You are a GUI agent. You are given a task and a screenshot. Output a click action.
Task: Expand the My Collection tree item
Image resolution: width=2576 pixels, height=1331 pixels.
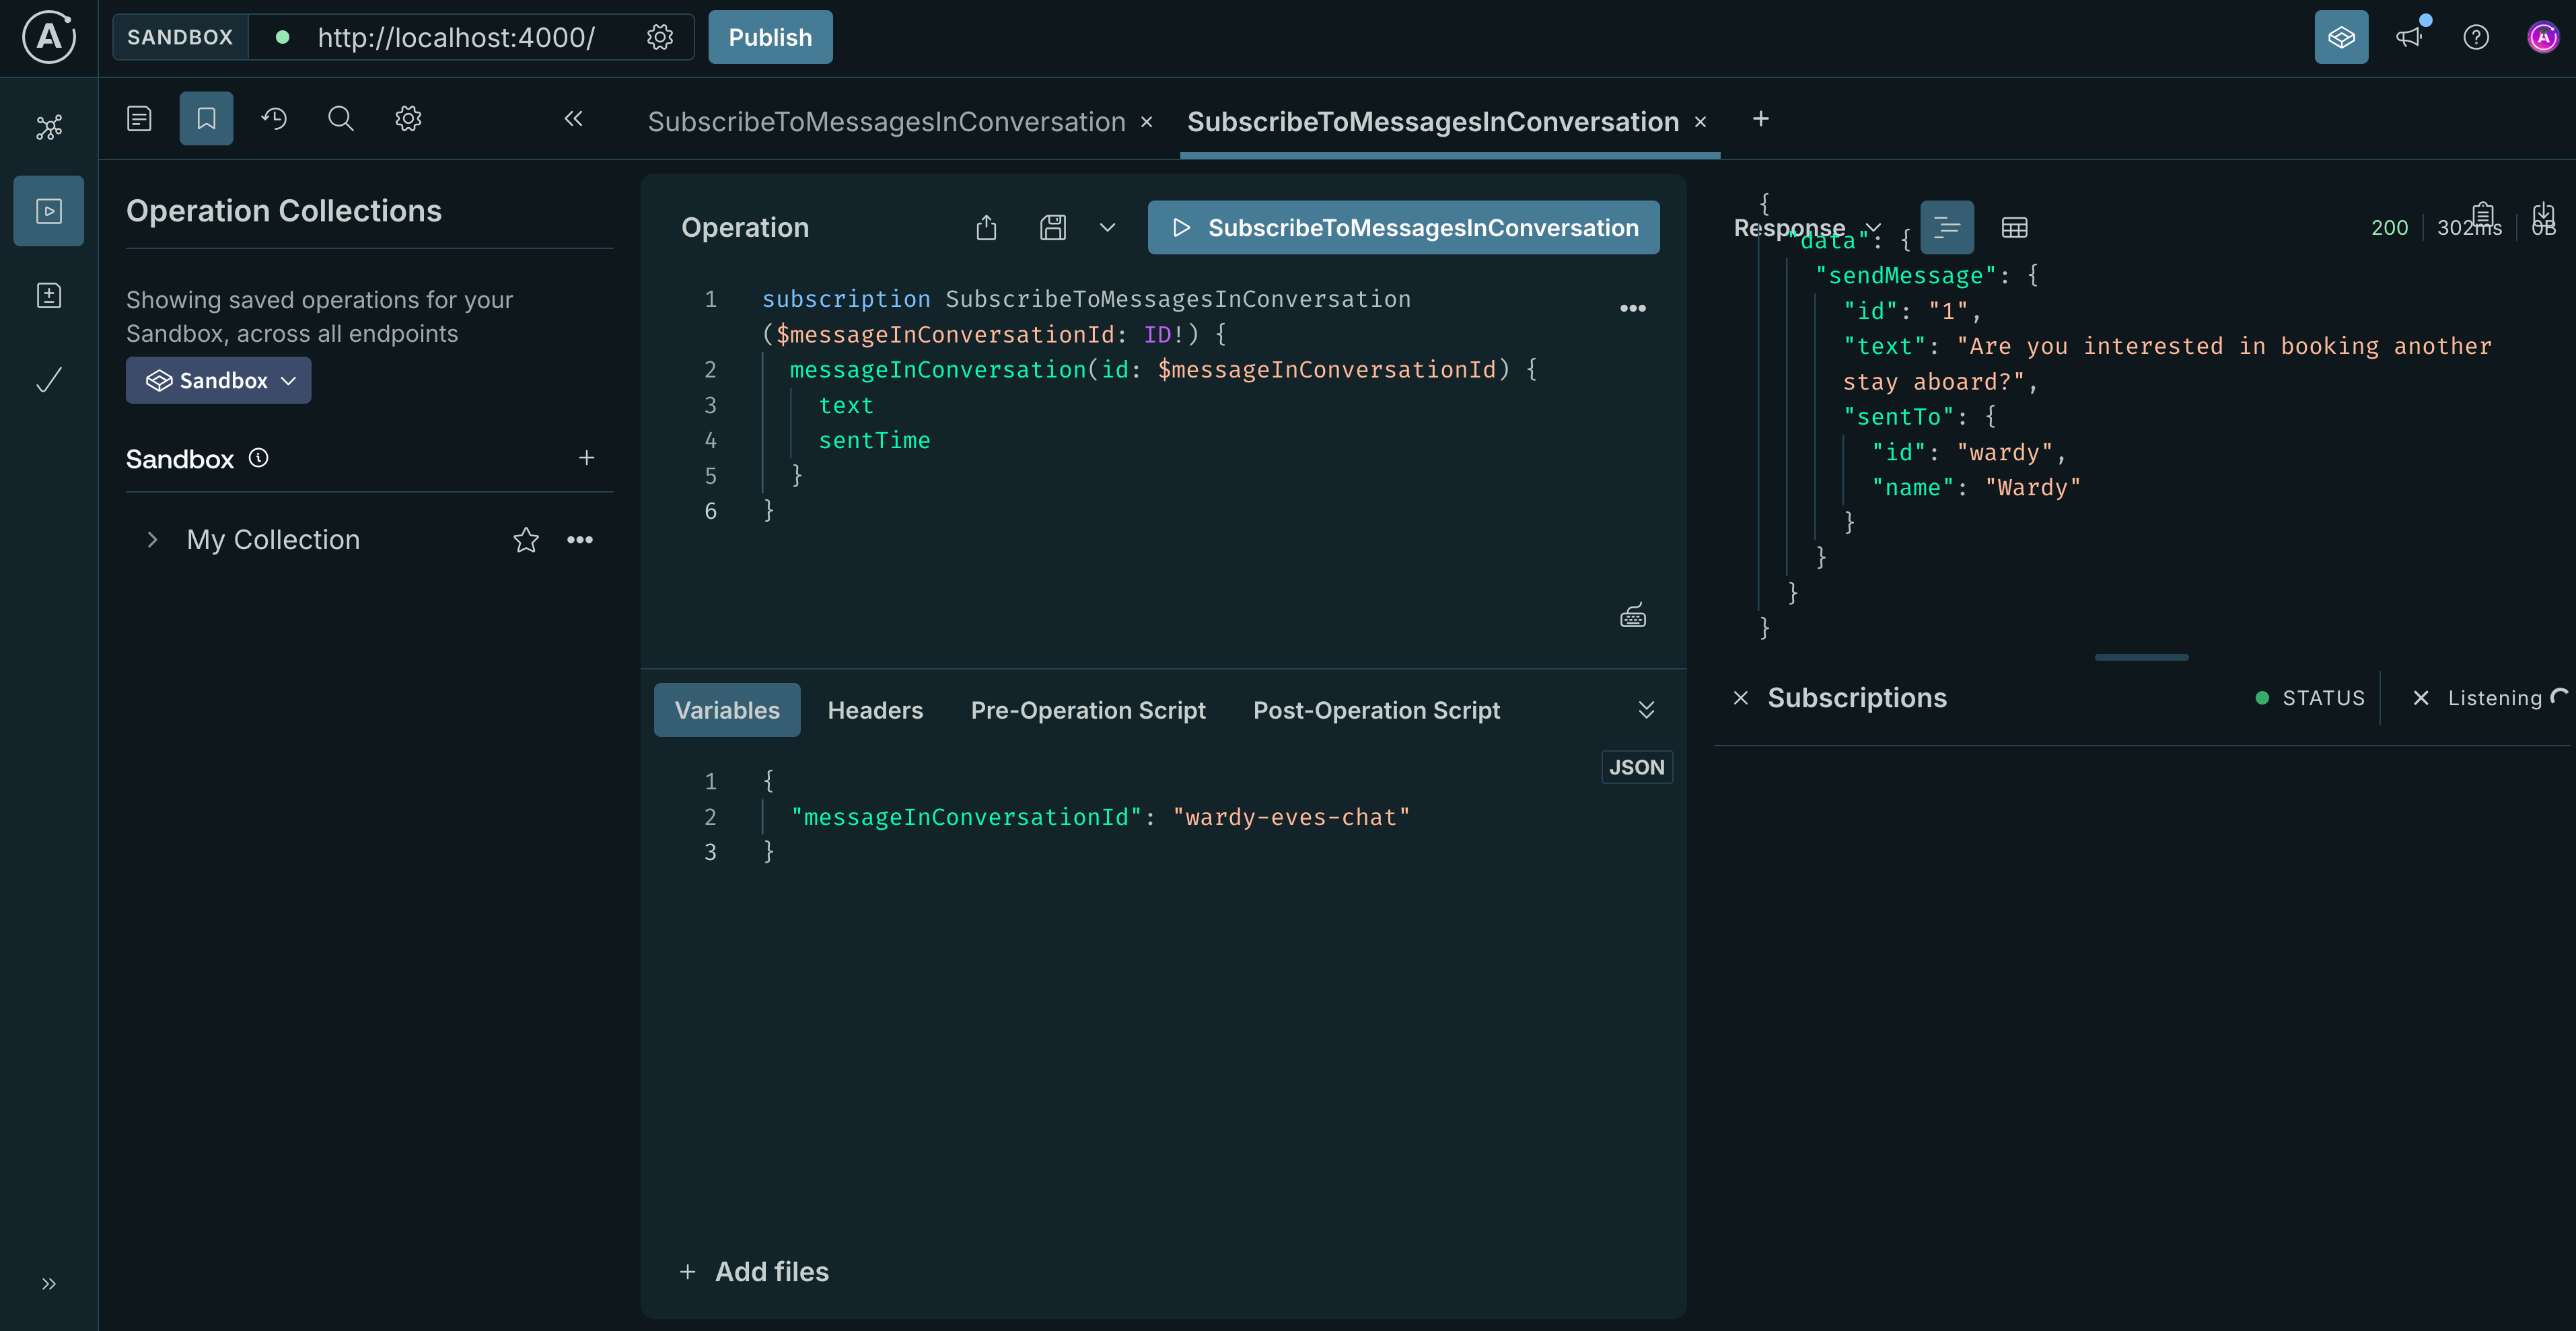pyautogui.click(x=152, y=540)
